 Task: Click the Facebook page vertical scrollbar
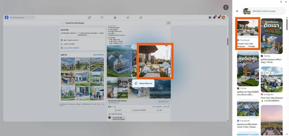tap(228, 42)
